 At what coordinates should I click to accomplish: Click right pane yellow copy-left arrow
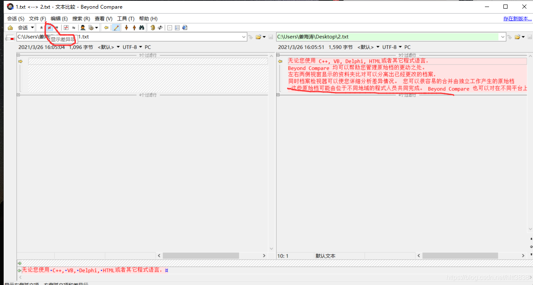click(280, 61)
